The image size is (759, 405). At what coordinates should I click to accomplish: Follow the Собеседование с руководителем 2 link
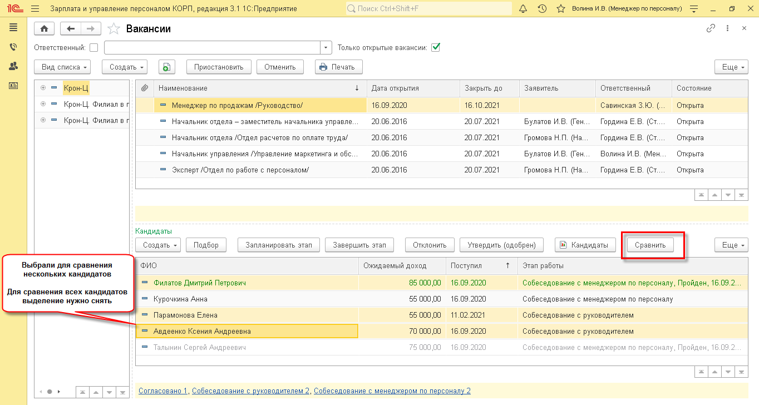coord(250,391)
